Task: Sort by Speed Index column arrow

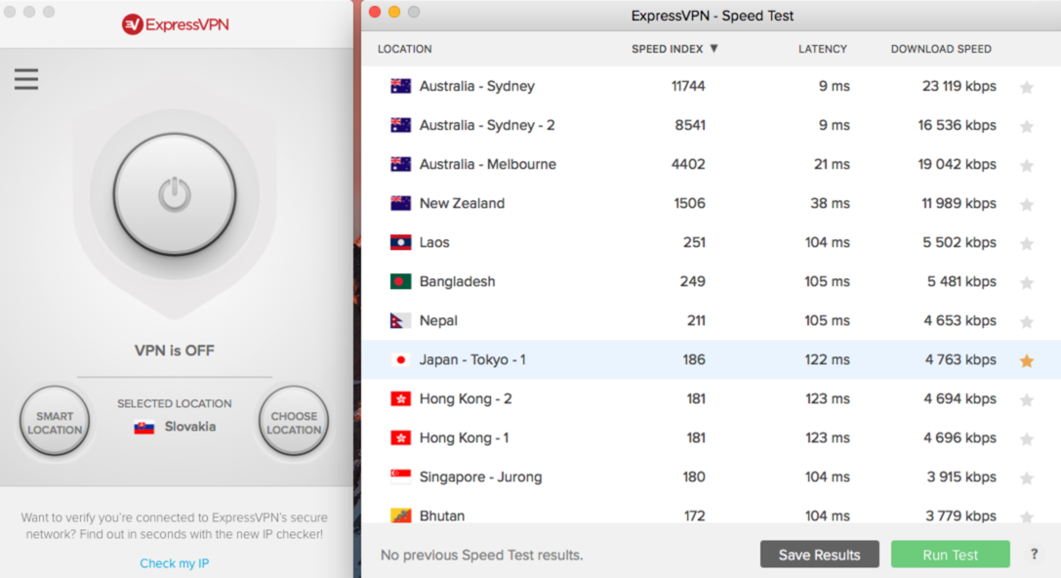Action: (x=714, y=49)
